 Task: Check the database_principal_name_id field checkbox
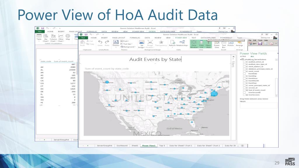244,69
